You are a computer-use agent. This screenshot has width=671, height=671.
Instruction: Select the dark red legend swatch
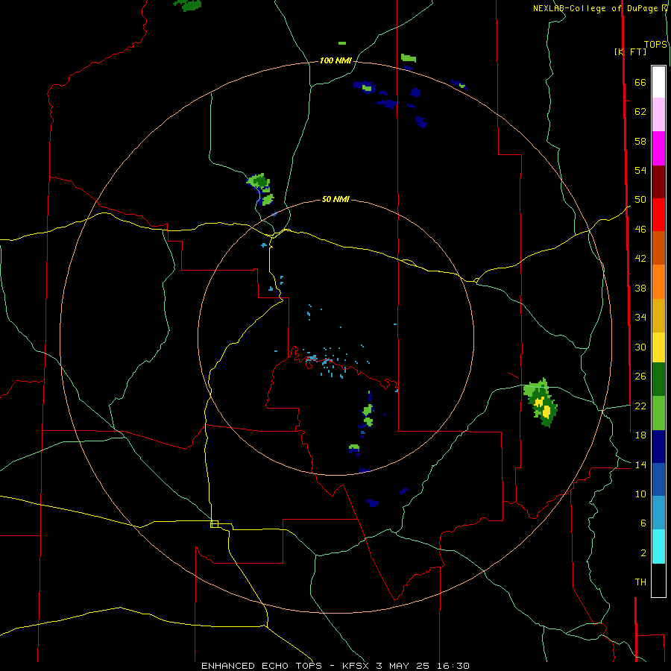658,182
